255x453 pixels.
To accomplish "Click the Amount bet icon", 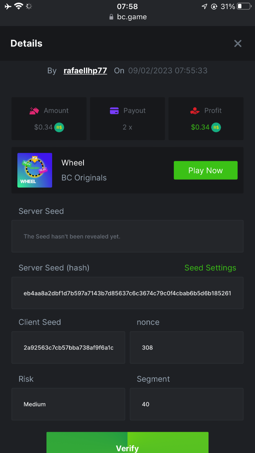I will (34, 111).
